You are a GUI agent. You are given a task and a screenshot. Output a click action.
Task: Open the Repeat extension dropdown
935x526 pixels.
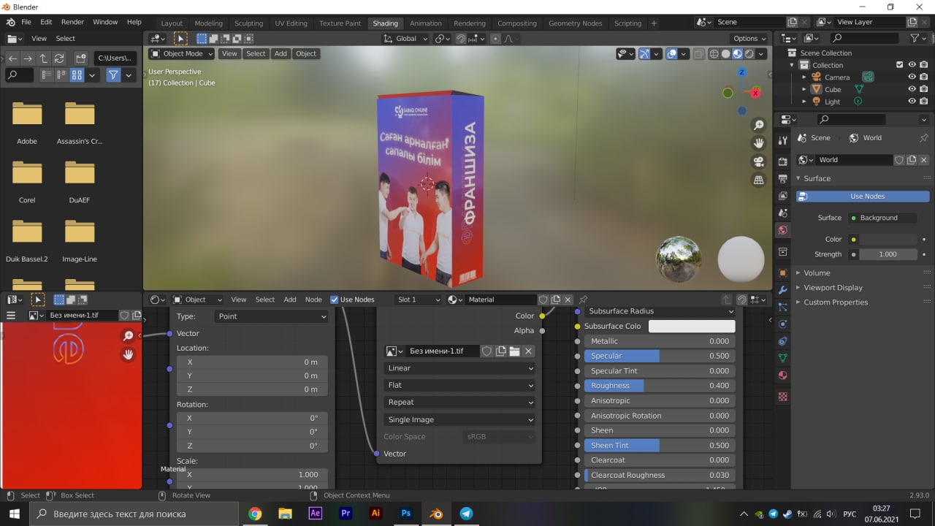[459, 403]
